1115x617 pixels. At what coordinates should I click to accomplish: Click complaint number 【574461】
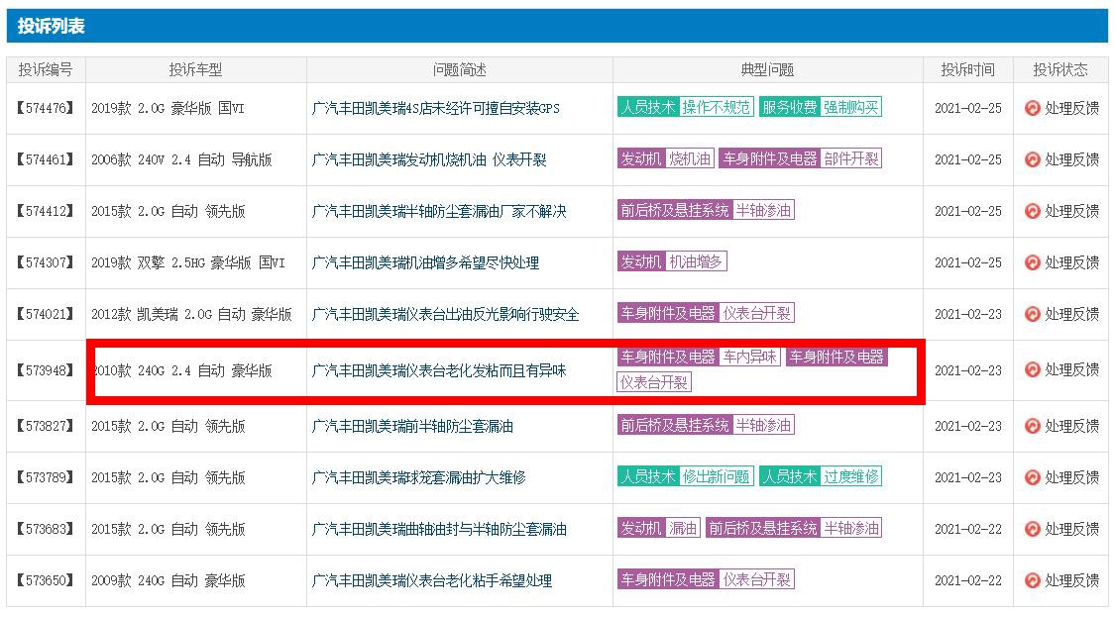(46, 159)
